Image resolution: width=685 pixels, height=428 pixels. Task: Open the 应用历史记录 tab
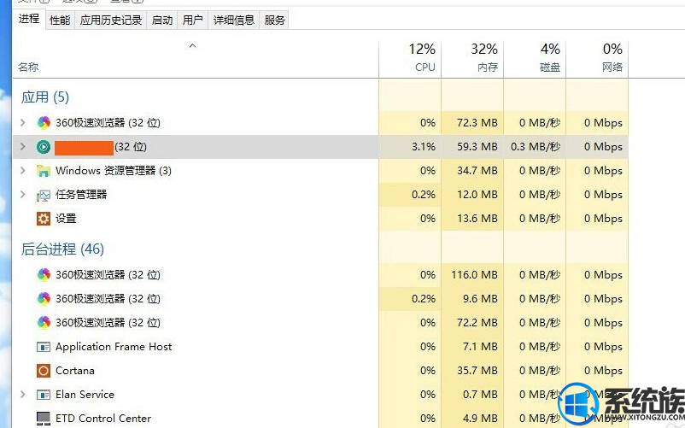(111, 21)
